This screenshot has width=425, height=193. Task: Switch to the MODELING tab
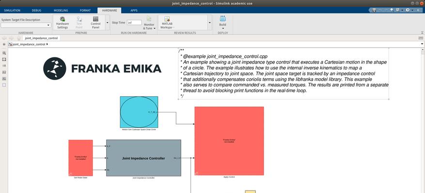(x=61, y=10)
